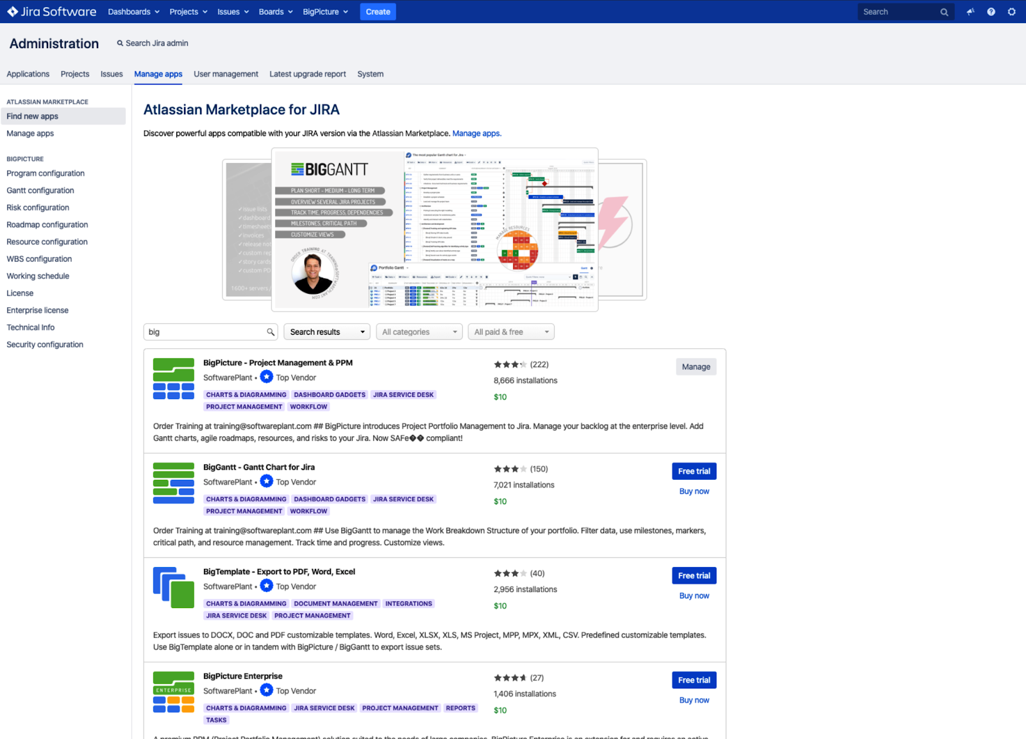
Task: Click the BigGantt app icon
Action: tap(173, 483)
